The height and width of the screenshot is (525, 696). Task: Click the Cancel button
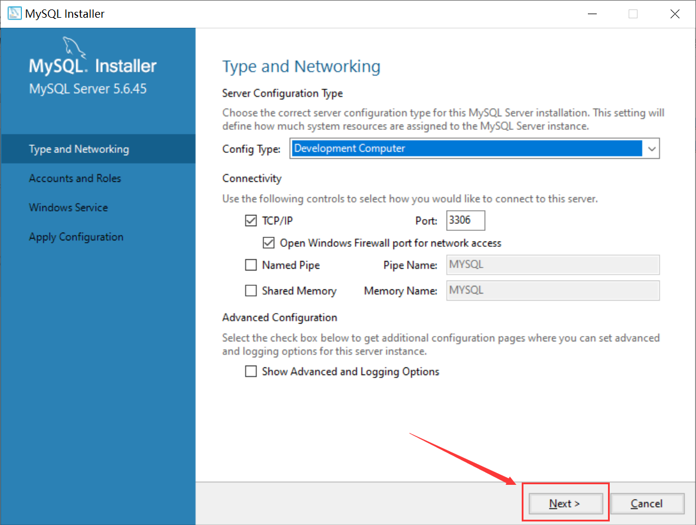pos(647,504)
